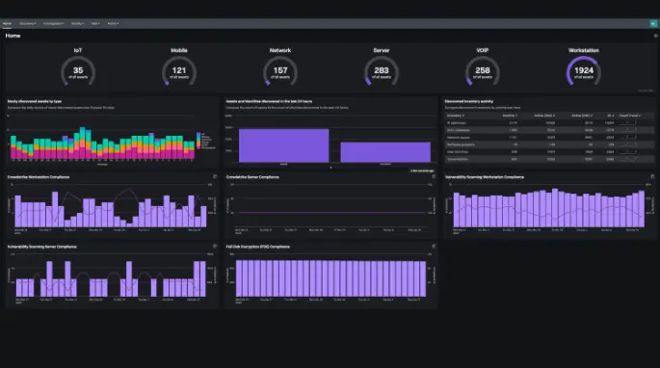Screen dimensions: 660x368
Task: Click the User identities count trend sparkline
Action: (x=629, y=152)
